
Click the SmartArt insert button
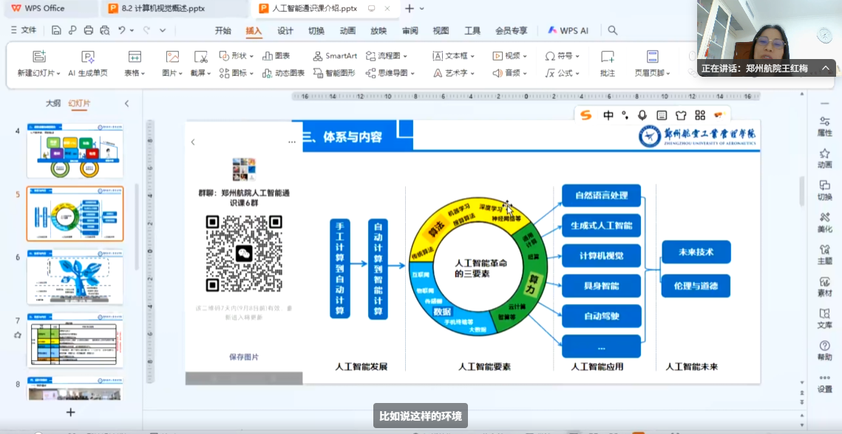335,56
